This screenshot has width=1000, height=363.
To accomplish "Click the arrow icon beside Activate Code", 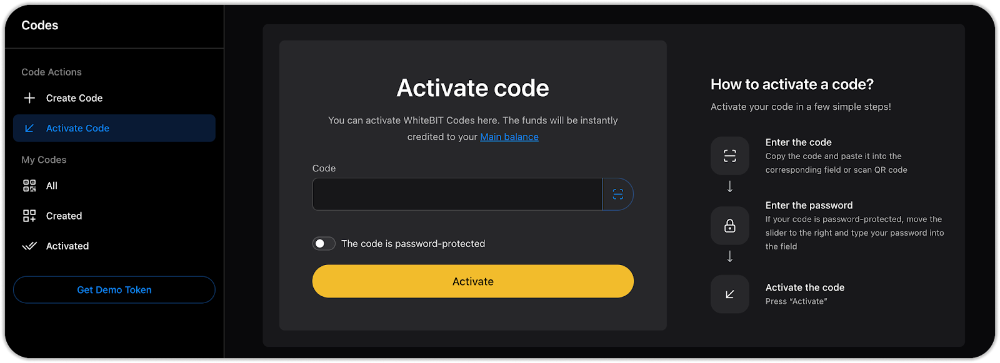I will [x=29, y=128].
